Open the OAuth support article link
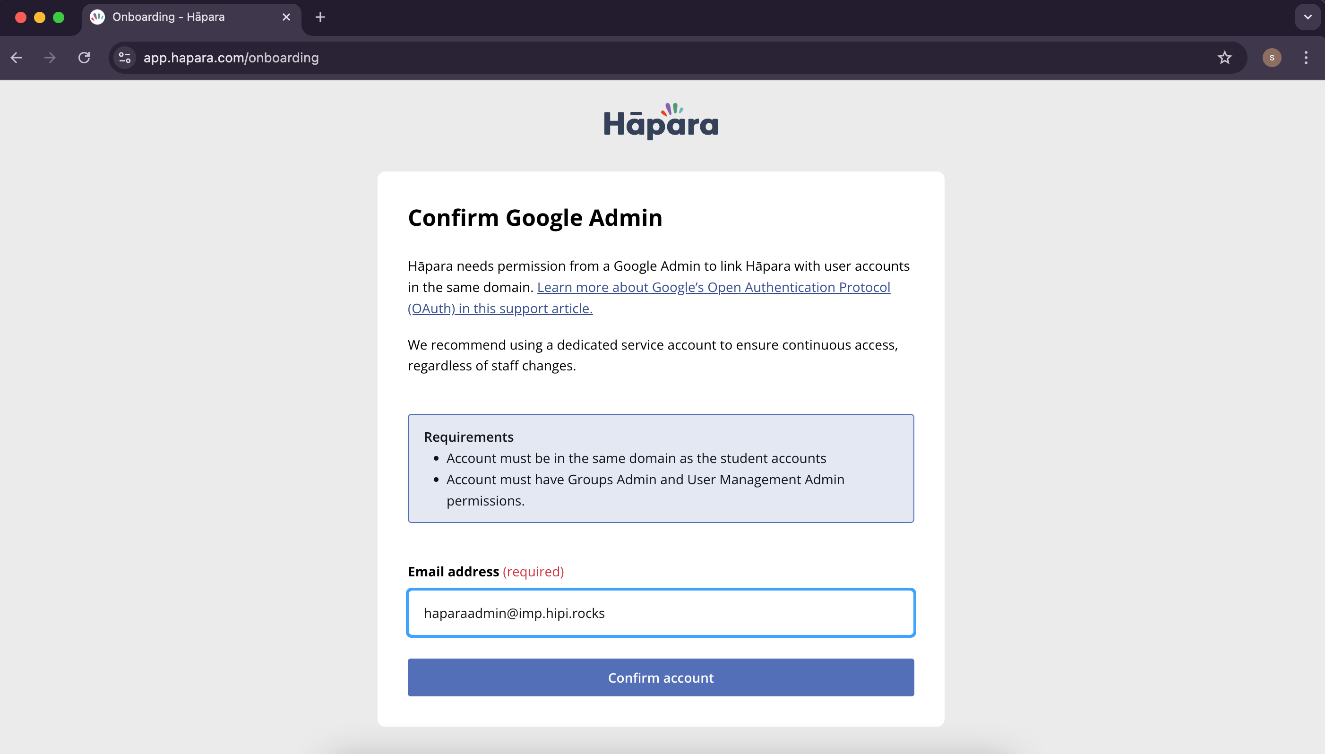This screenshot has width=1325, height=754. pyautogui.click(x=649, y=298)
